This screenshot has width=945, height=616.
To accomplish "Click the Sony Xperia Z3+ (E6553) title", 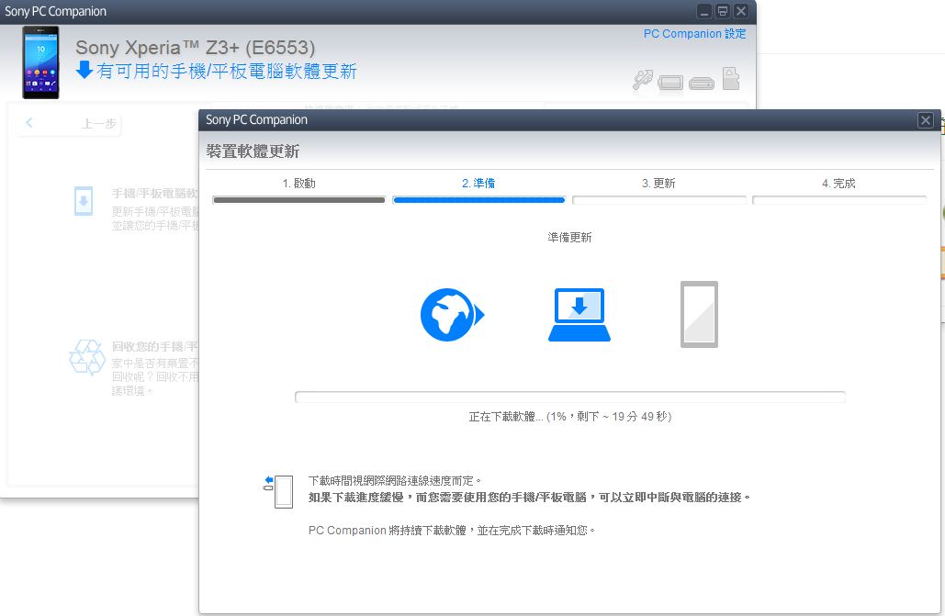I will 196,48.
